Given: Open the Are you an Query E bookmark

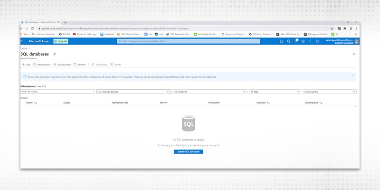Looking at the screenshot, I should pyautogui.click(x=234, y=34).
